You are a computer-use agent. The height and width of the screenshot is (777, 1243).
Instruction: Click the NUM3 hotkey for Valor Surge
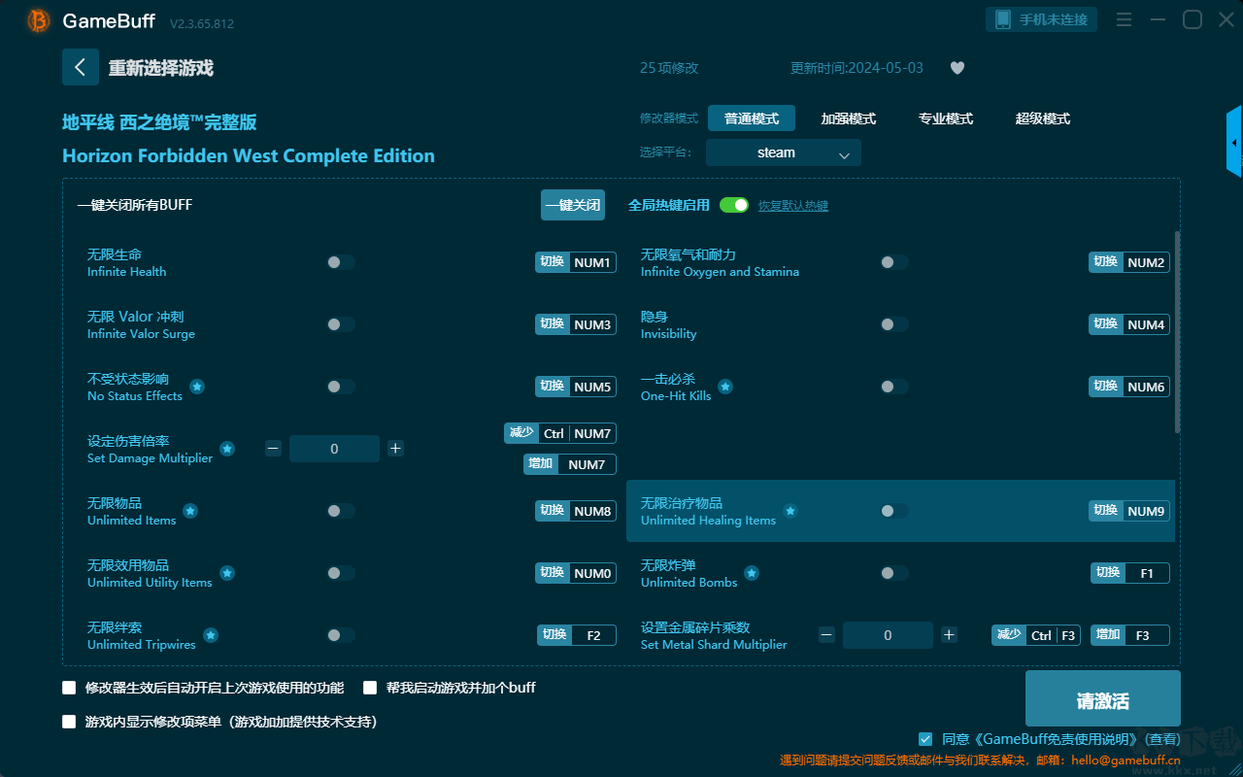pyautogui.click(x=576, y=324)
